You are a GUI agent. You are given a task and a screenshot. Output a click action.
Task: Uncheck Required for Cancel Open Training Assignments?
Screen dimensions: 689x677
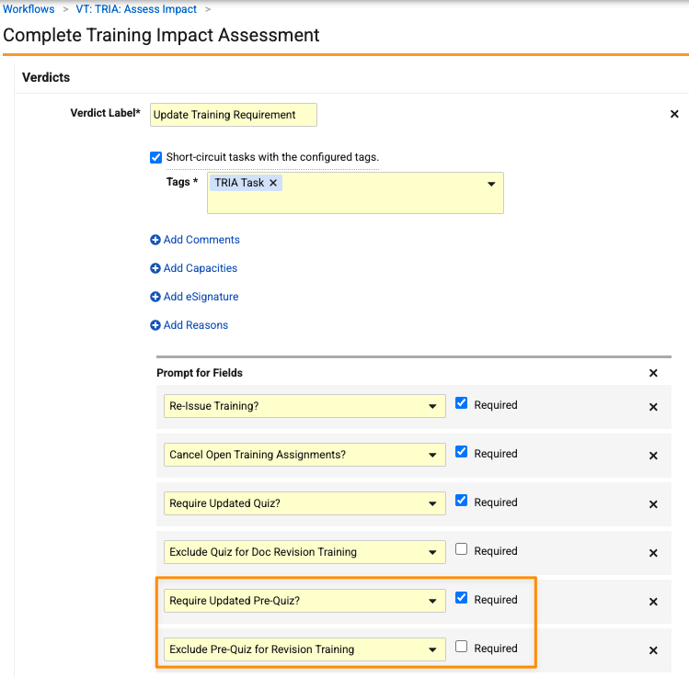pyautogui.click(x=461, y=452)
